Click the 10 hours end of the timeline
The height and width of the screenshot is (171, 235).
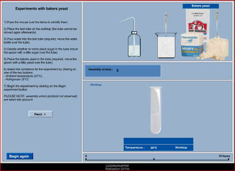[224, 156]
